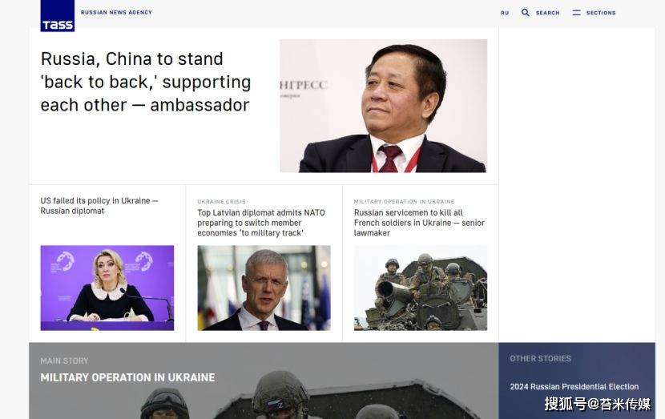Open Russian servicemen French soldiers article

click(x=419, y=223)
